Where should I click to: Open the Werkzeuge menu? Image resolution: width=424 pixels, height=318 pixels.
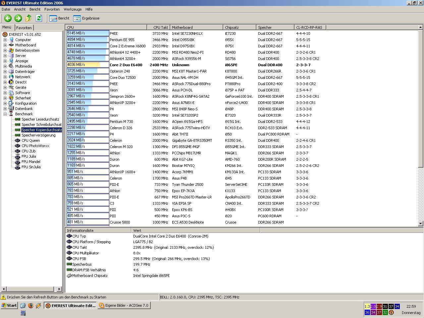(73, 9)
